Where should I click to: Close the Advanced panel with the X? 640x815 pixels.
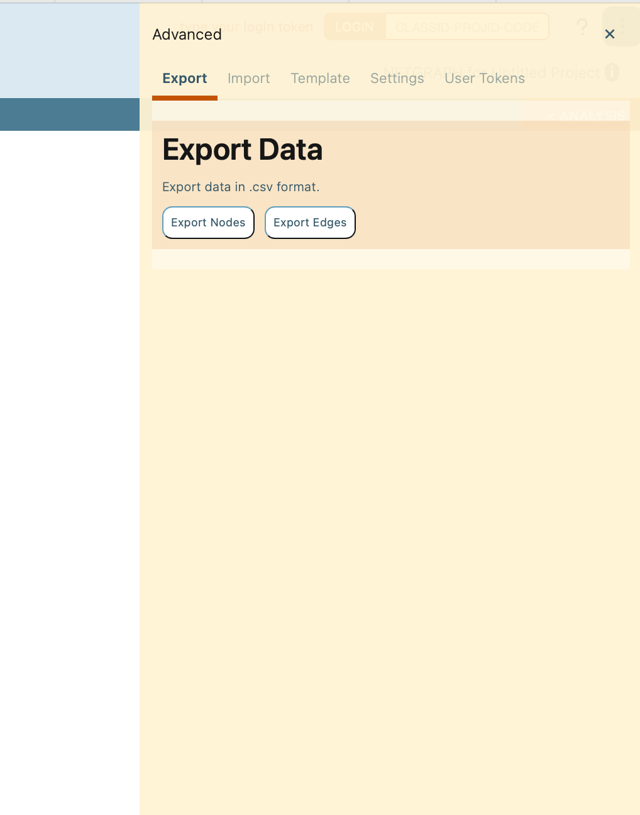[609, 34]
